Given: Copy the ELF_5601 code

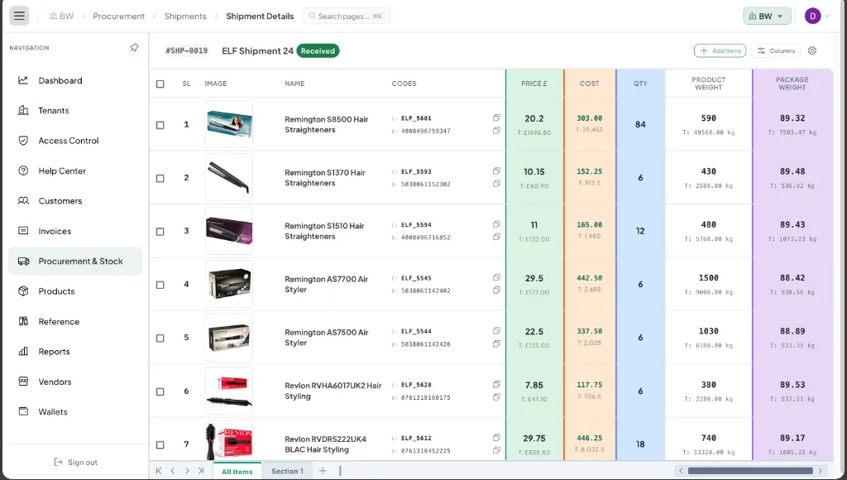Looking at the screenshot, I should (x=496, y=118).
